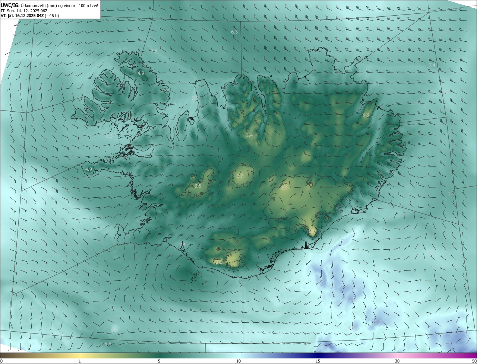This screenshot has width=477, height=364.
Task: Click the "VT: þri. 16.12.2025 04Z" valid time
Action: [22, 16]
